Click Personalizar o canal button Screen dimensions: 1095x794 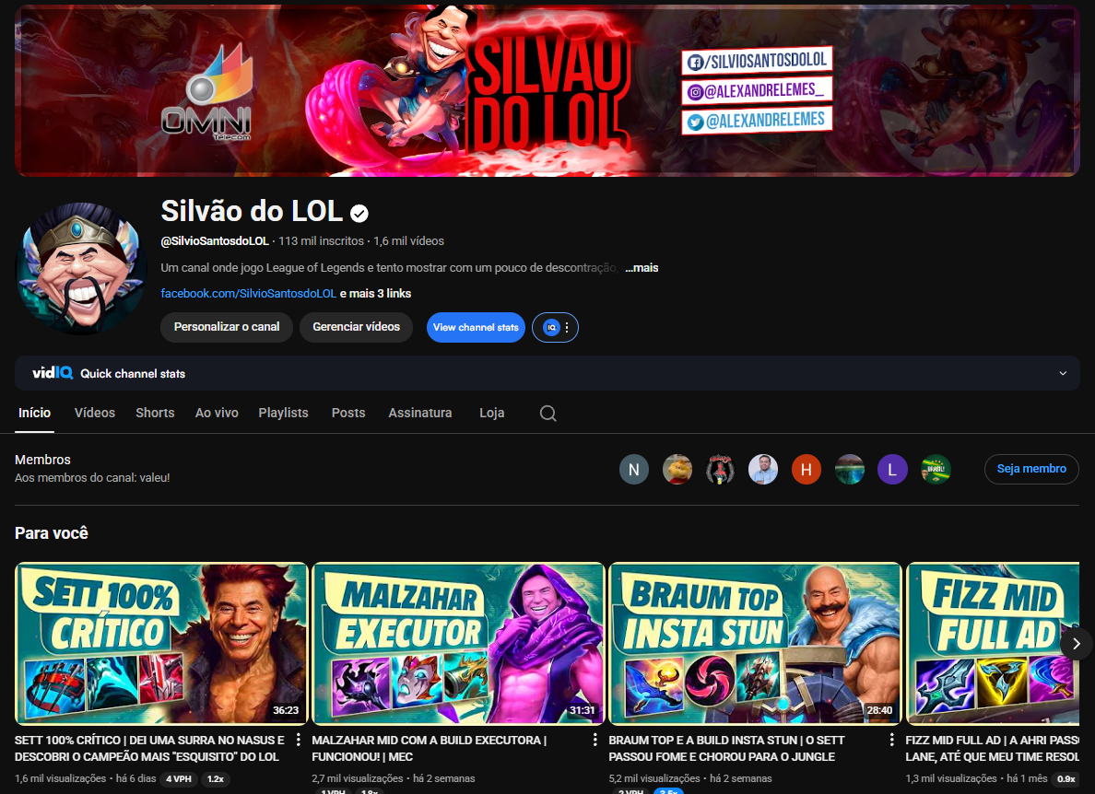coord(226,327)
